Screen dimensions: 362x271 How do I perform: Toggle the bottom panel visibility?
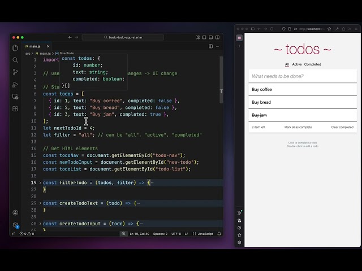pos(211,37)
